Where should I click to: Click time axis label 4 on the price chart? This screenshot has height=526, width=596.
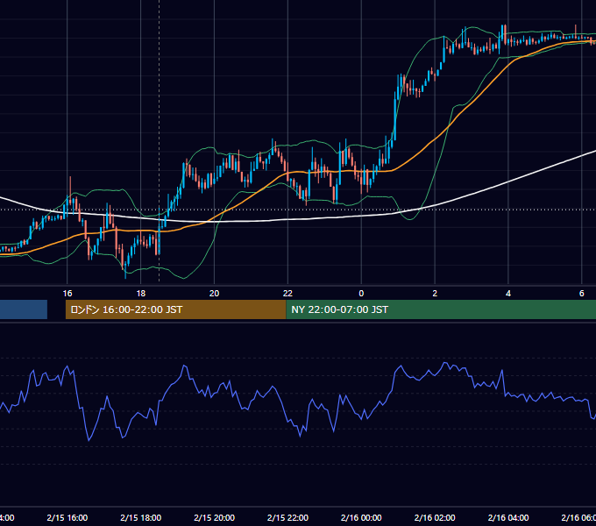point(508,294)
